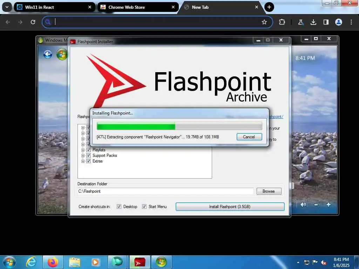Image resolution: width=359 pixels, height=269 pixels.
Task: Open Windows Explorer folder icon in taskbar
Action: point(74,262)
